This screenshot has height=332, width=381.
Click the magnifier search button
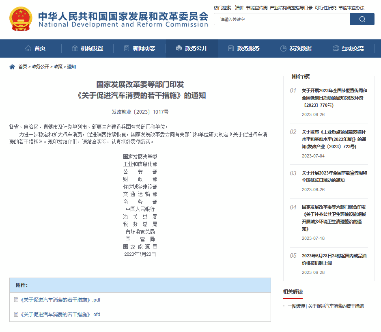pos(362,19)
